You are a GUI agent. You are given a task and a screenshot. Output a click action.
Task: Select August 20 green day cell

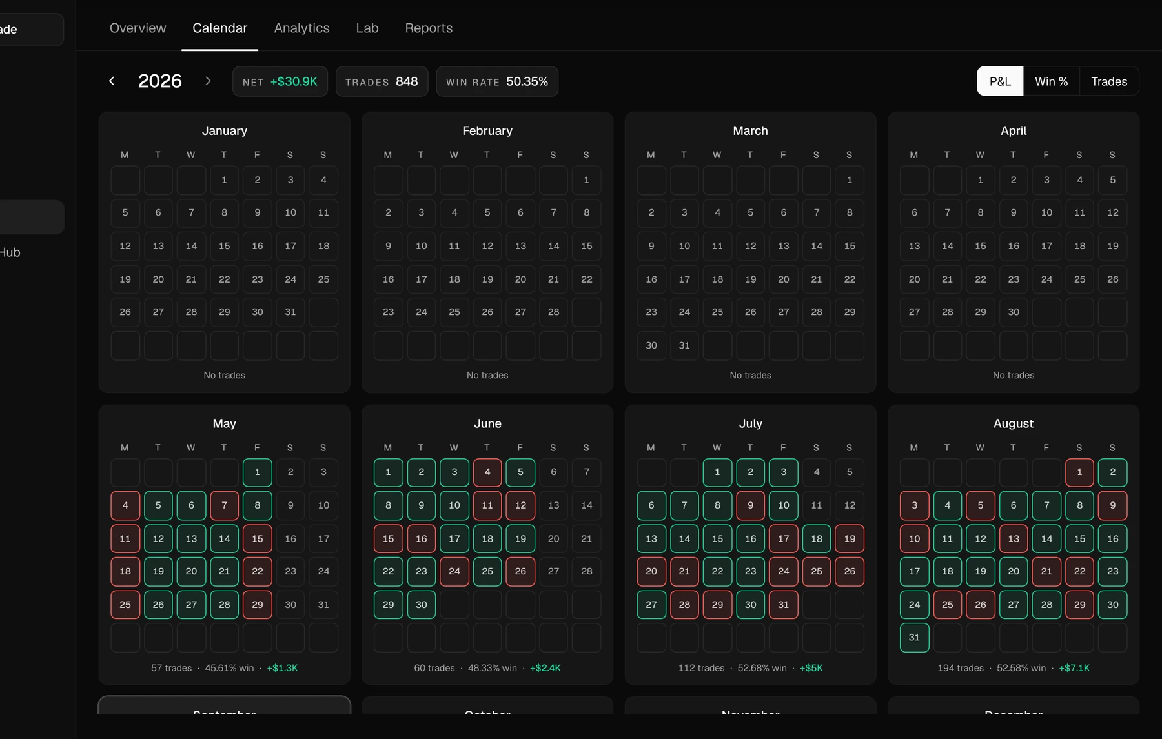click(1014, 571)
